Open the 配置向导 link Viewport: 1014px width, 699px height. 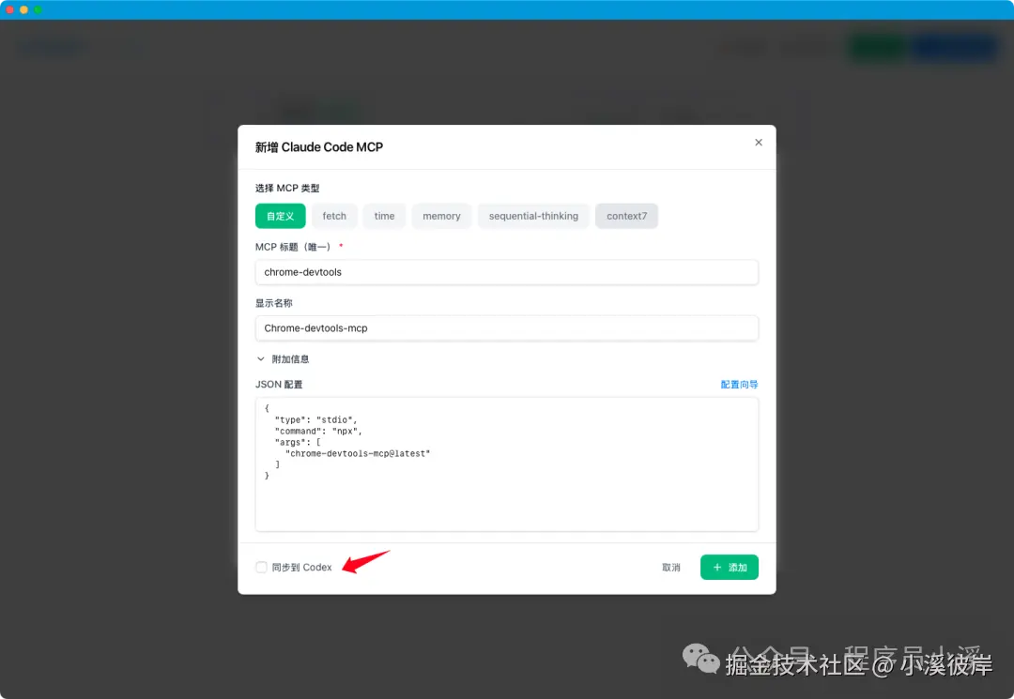click(x=739, y=385)
